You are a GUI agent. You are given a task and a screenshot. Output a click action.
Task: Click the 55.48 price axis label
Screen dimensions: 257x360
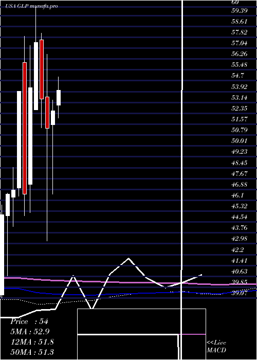240,65
